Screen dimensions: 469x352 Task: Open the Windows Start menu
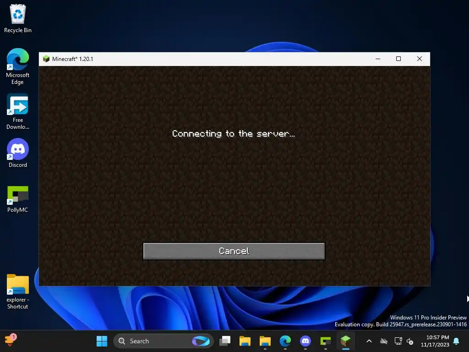pyautogui.click(x=102, y=341)
